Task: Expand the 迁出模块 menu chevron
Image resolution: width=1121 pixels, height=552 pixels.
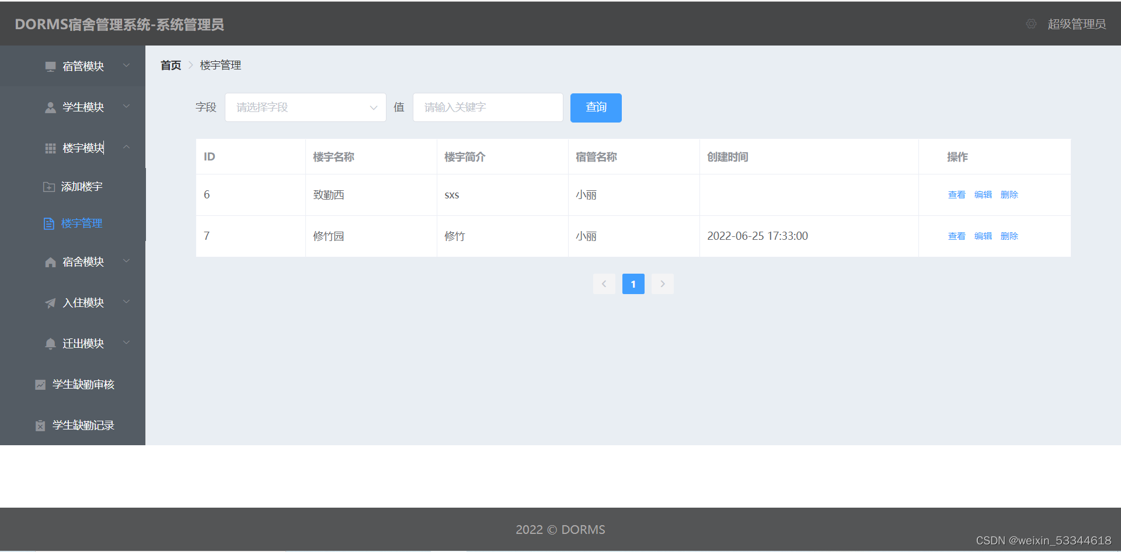Action: point(127,343)
